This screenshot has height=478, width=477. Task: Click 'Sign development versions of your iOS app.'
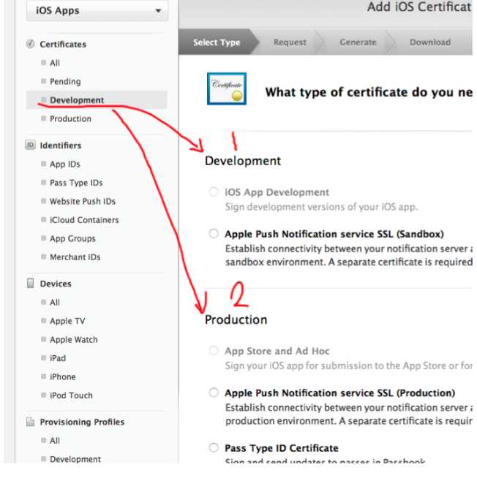[321, 207]
